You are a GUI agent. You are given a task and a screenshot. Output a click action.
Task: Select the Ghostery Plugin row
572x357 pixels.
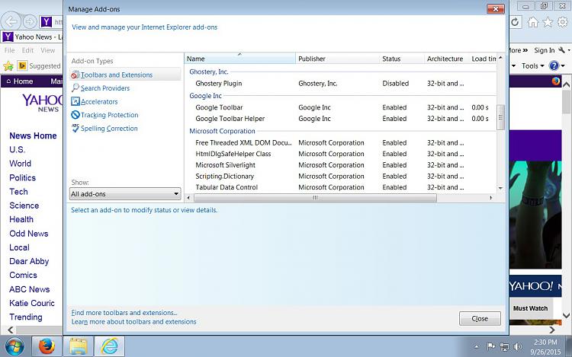pos(340,83)
